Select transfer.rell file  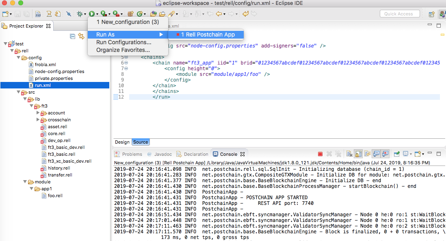[60, 175]
